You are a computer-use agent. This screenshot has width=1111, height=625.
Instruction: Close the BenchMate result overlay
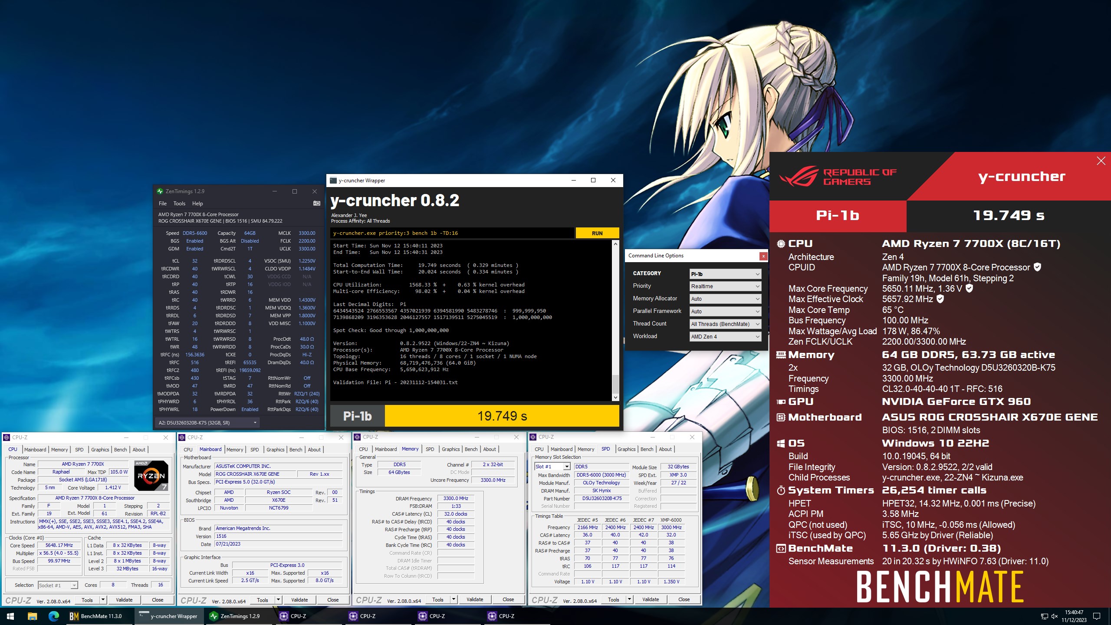tap(1101, 161)
